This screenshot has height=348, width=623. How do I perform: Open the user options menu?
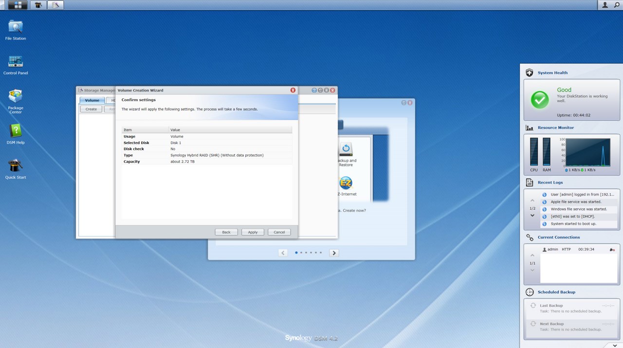[x=605, y=5]
